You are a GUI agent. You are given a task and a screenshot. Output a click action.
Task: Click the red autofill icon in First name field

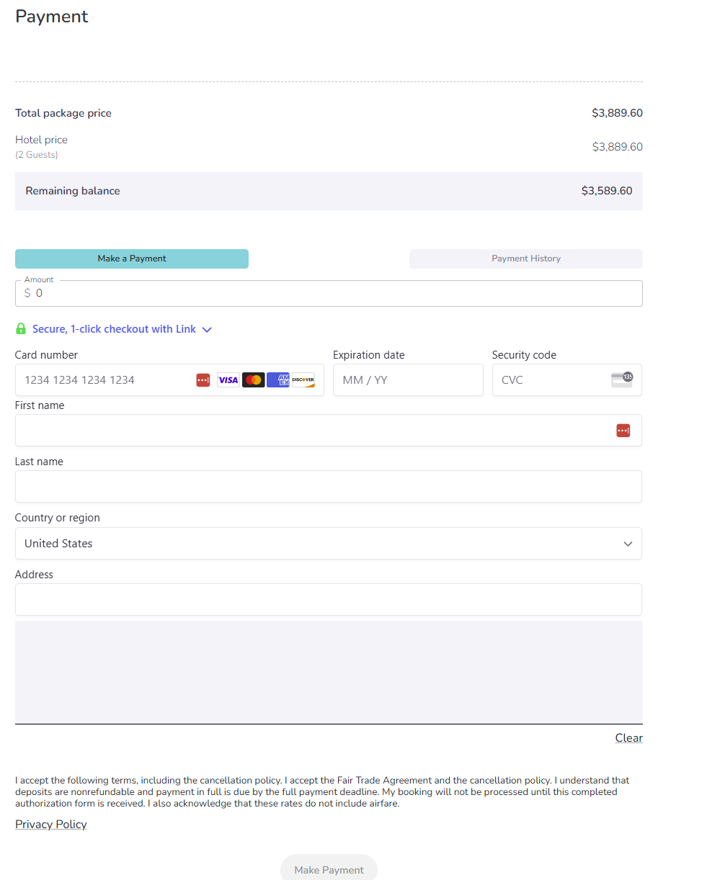pyautogui.click(x=623, y=430)
